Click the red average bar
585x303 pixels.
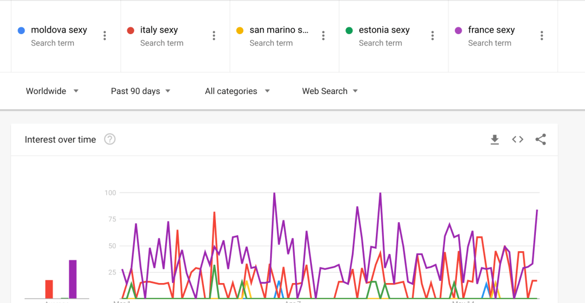click(49, 289)
